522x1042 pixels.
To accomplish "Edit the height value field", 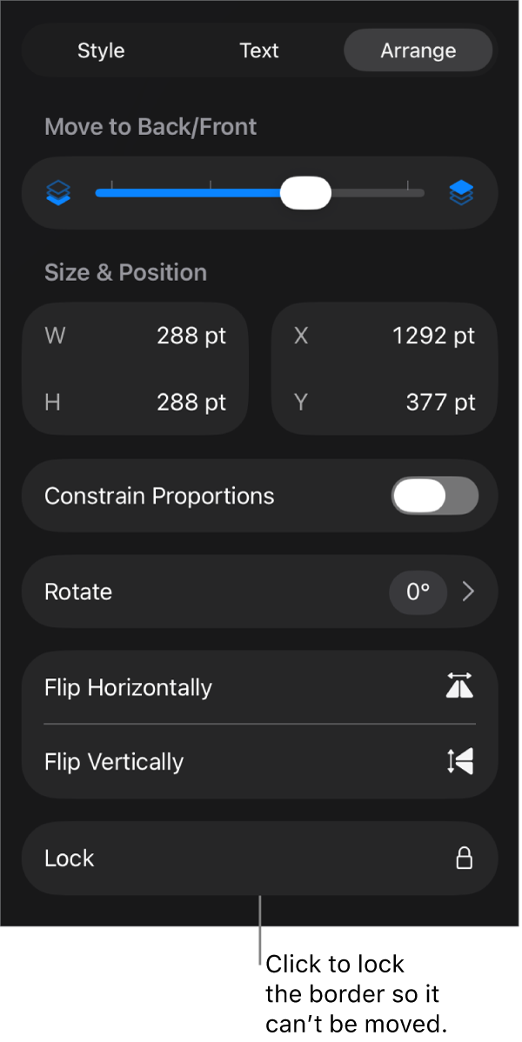I will [x=191, y=402].
